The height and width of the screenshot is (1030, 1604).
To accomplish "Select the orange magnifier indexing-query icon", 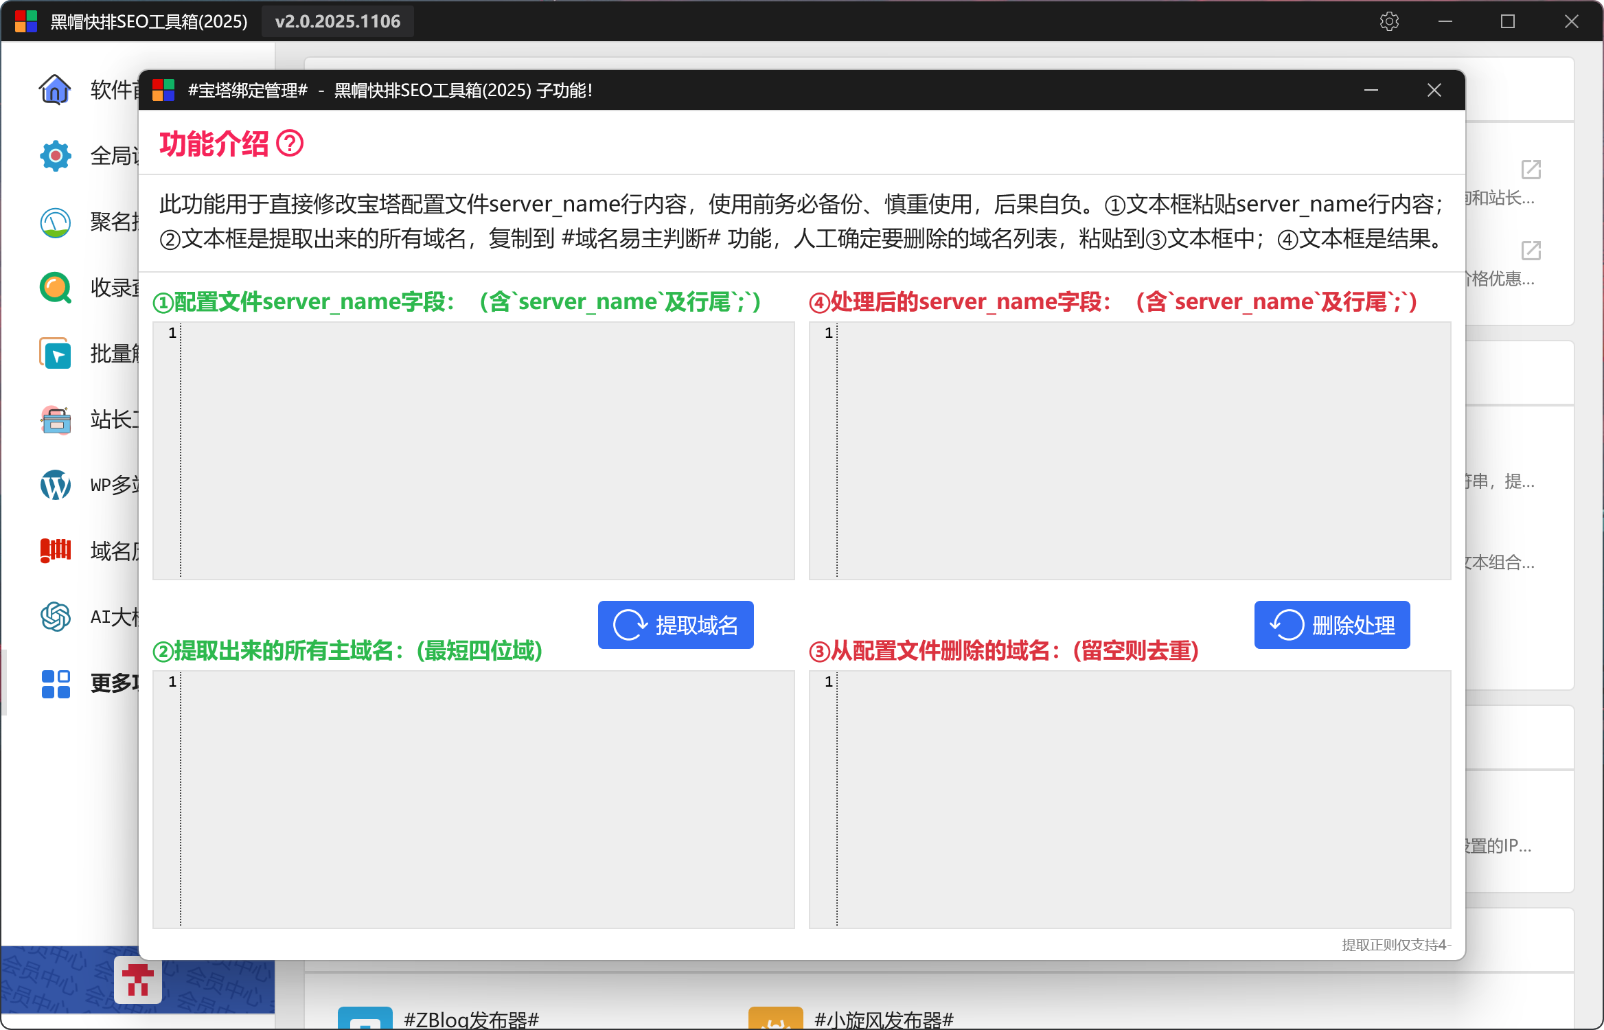I will click(x=55, y=288).
